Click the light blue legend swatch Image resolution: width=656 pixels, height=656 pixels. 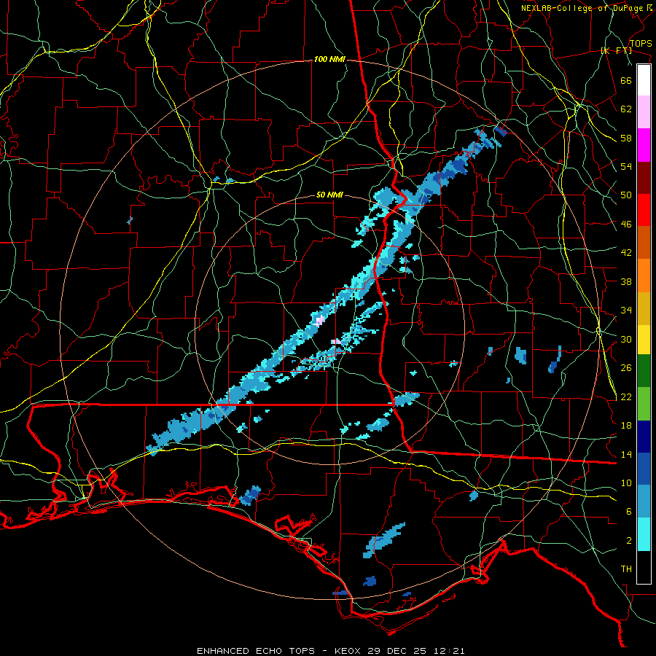click(644, 501)
